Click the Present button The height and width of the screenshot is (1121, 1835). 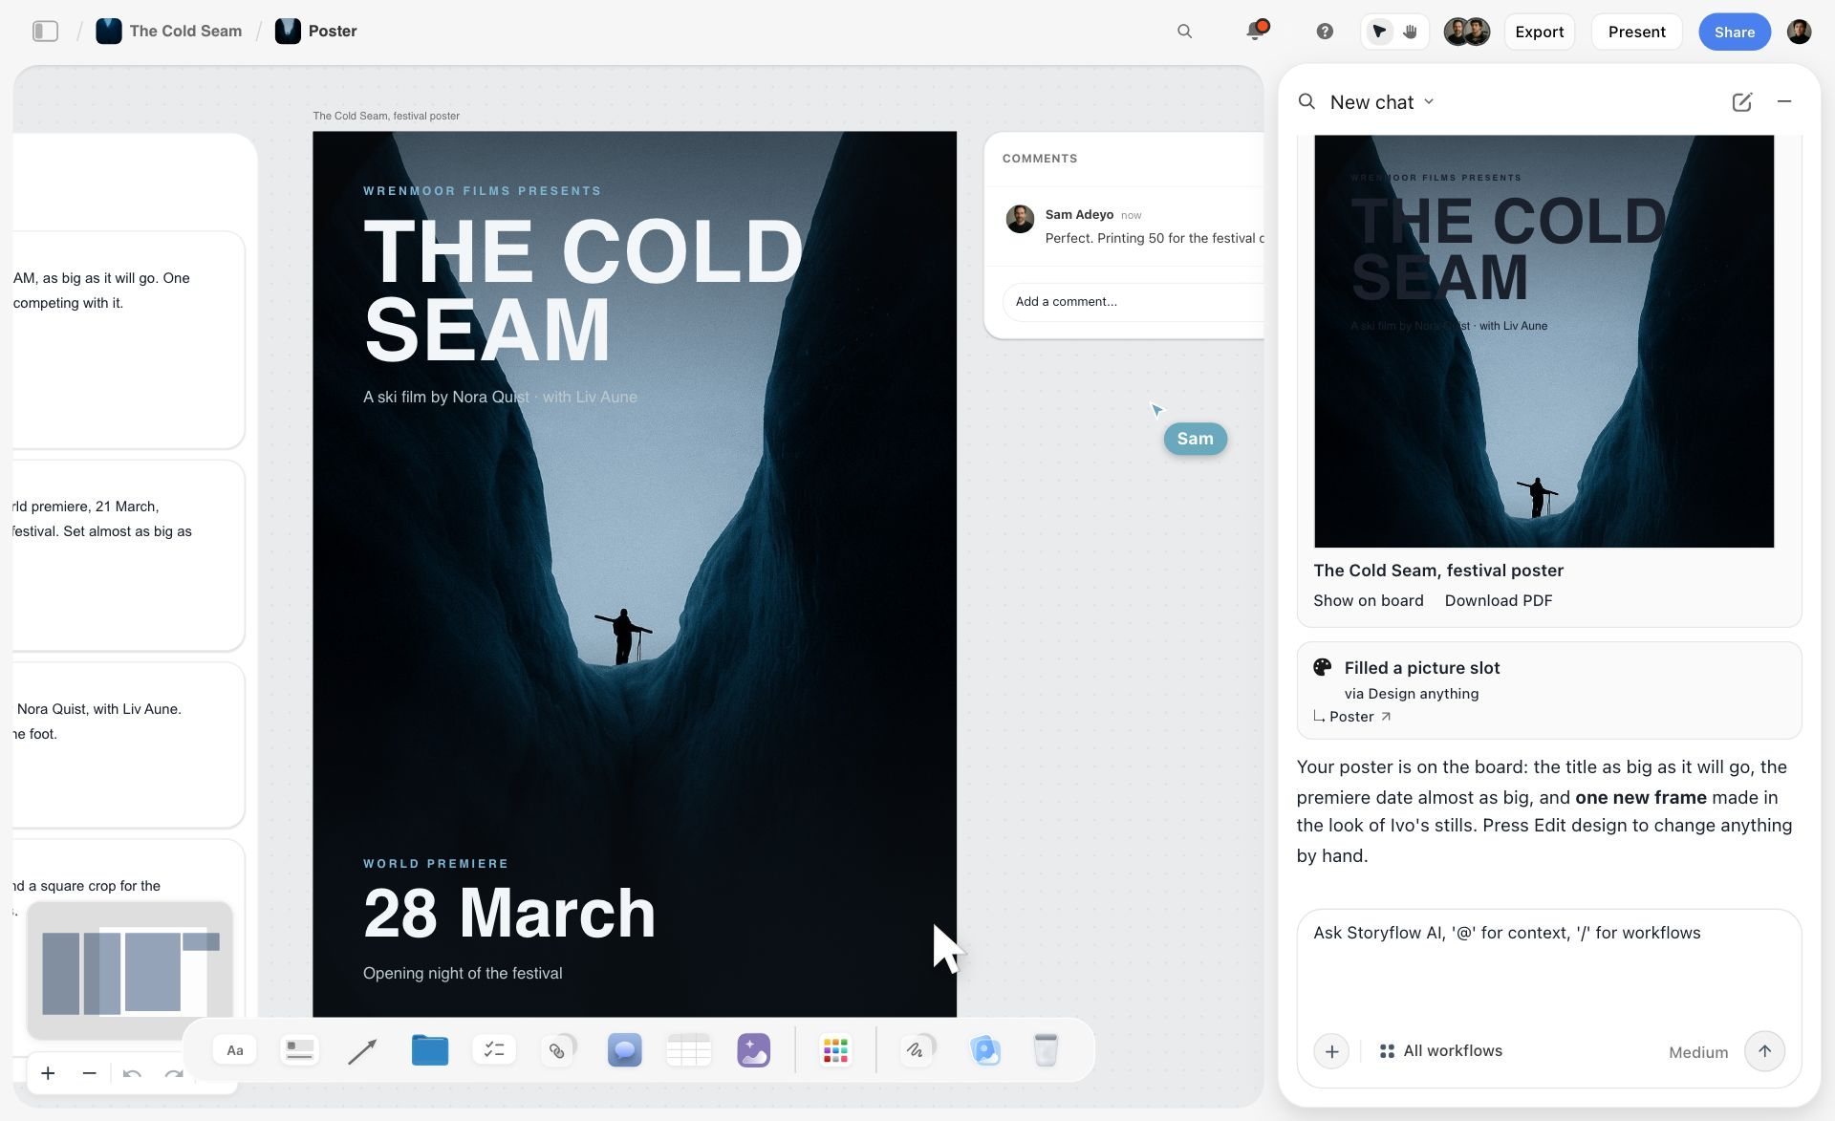pyautogui.click(x=1636, y=32)
